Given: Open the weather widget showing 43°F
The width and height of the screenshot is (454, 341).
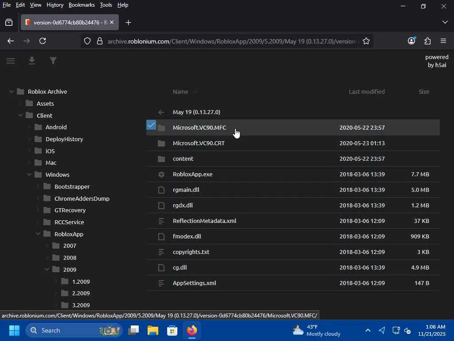Looking at the screenshot, I should tap(316, 330).
